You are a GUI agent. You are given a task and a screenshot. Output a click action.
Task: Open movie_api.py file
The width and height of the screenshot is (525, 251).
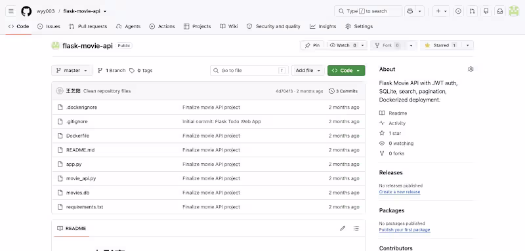coord(81,178)
